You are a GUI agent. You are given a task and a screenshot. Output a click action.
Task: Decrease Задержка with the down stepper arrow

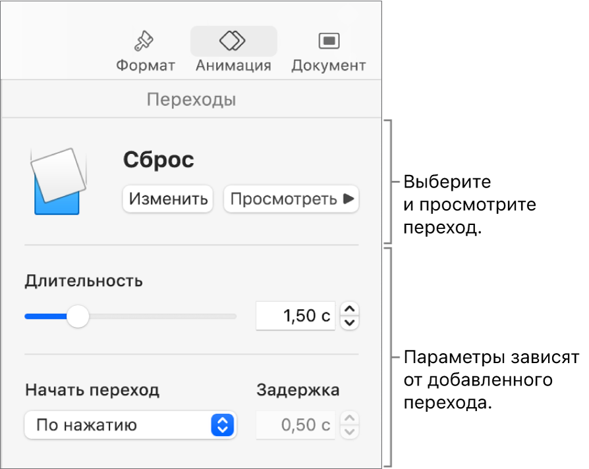point(350,432)
